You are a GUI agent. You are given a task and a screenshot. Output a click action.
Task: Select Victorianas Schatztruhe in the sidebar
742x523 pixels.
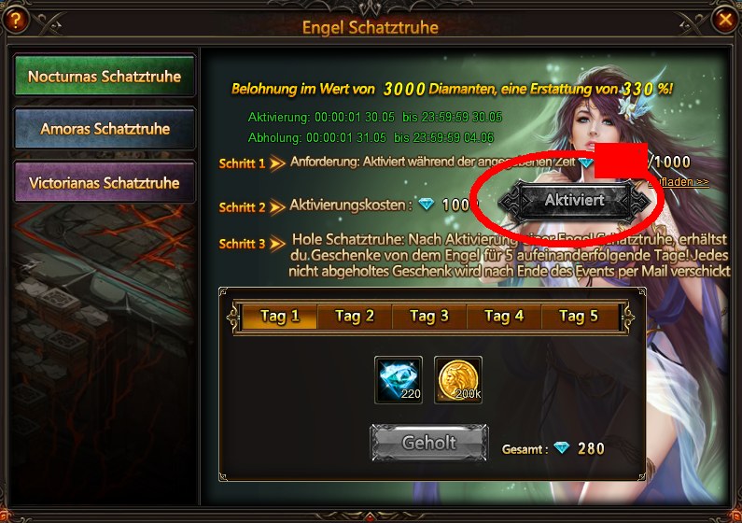pyautogui.click(x=105, y=182)
